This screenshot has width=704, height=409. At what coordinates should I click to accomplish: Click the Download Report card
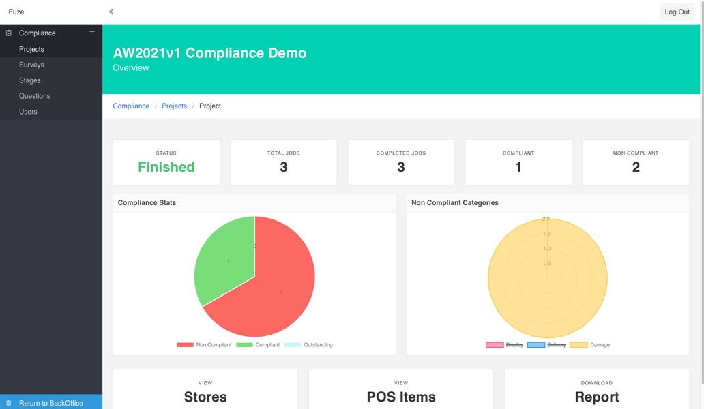[597, 389]
